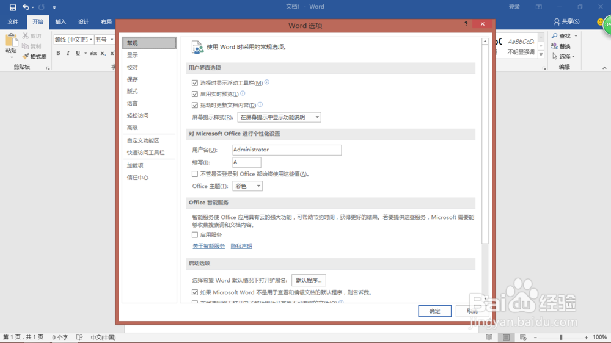Open the 文件 tab
The image size is (611, 343).
13,22
